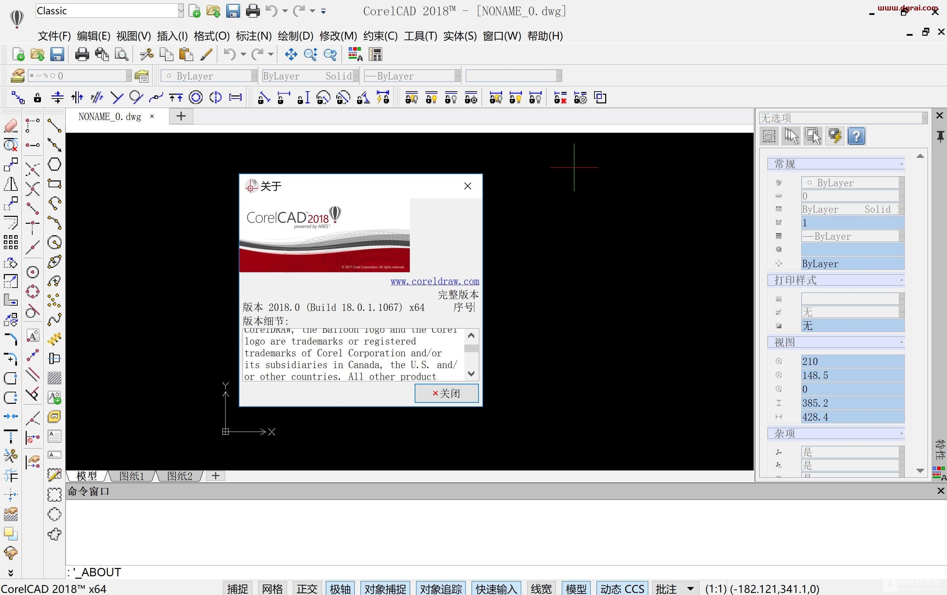Select the Polygon draw tool
The image size is (947, 595).
[54, 164]
